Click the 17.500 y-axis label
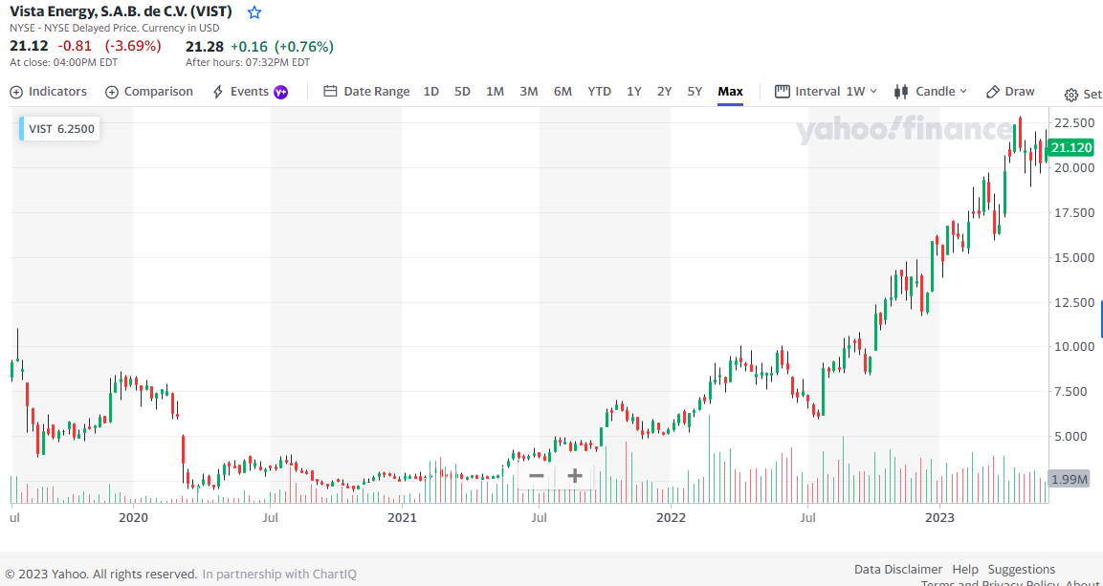The width and height of the screenshot is (1103, 586). pyautogui.click(x=1074, y=213)
